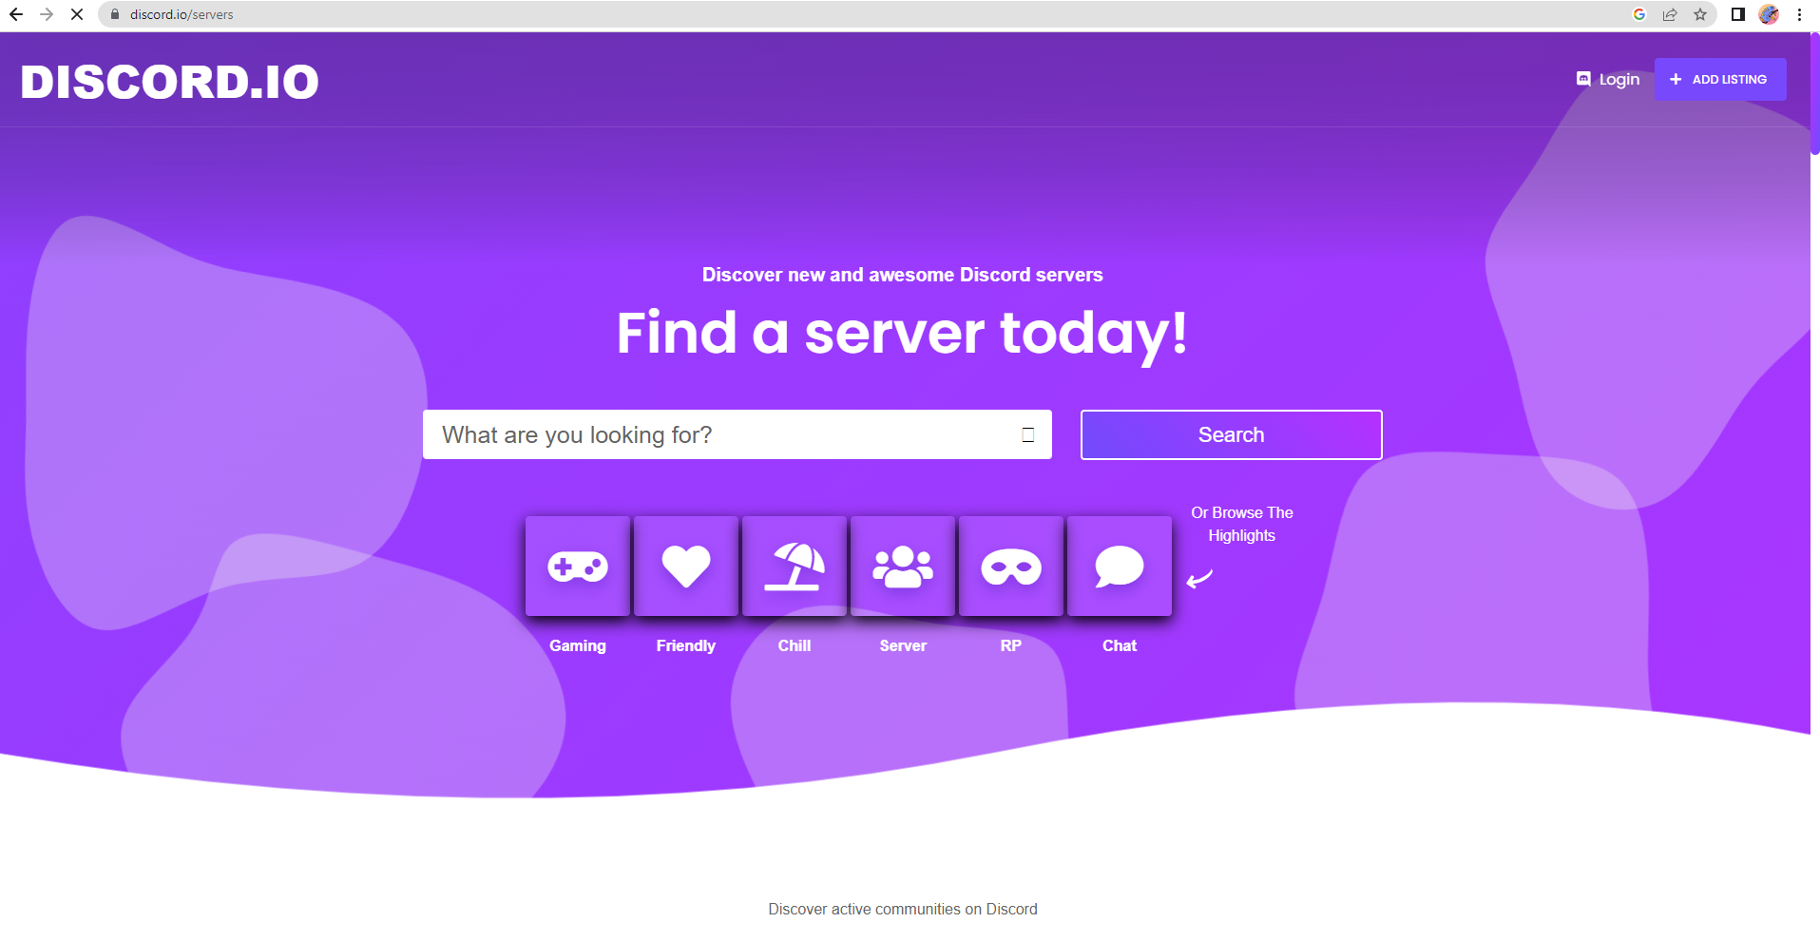Choose the RP mask category tile

coord(1011,567)
